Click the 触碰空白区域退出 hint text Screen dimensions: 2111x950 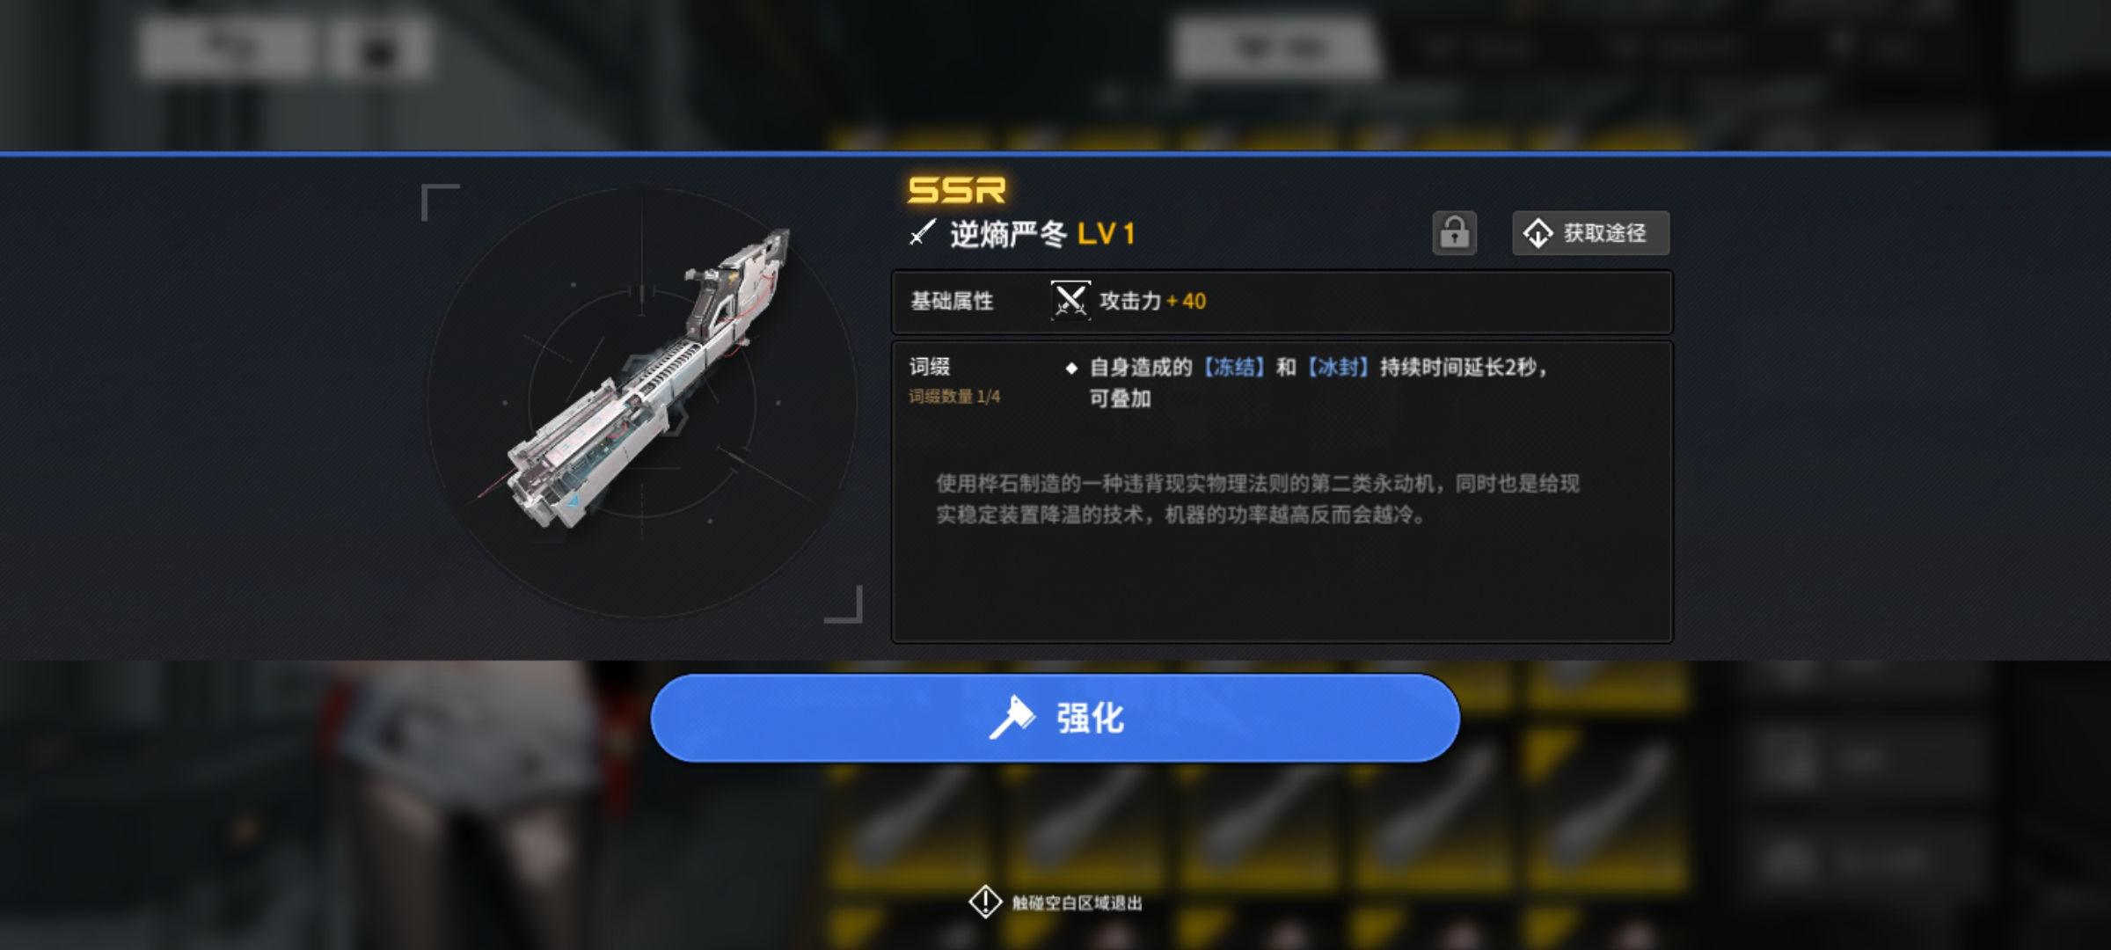pos(1077,902)
